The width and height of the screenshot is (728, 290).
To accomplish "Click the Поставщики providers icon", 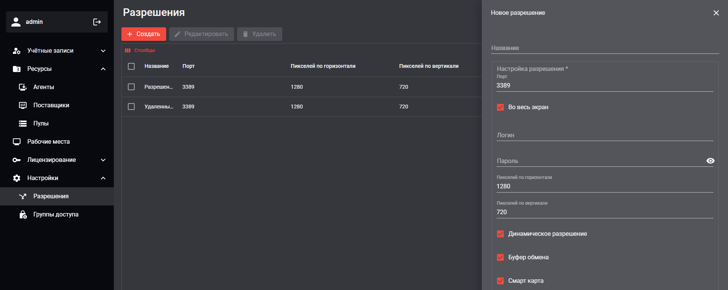I will pyautogui.click(x=23, y=105).
